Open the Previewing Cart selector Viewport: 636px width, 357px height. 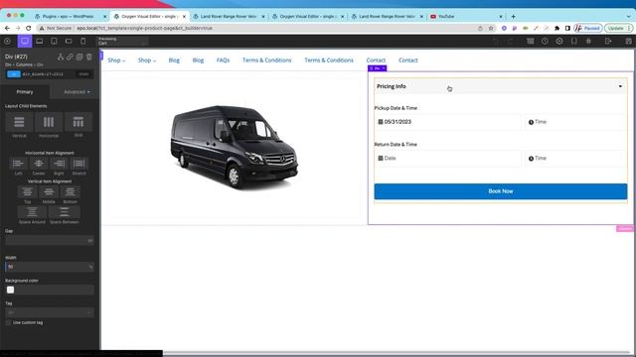pyautogui.click(x=121, y=41)
